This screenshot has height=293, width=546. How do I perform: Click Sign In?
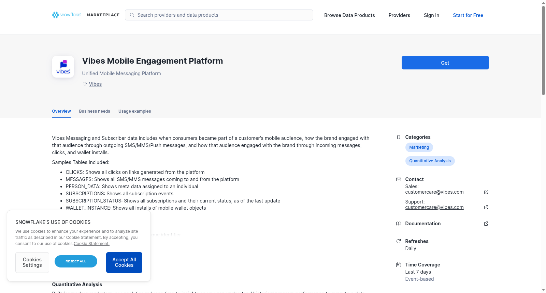pos(431,15)
